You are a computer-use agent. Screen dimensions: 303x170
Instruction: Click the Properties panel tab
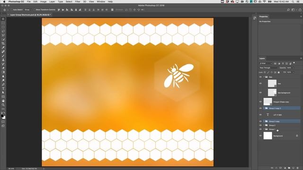[264, 17]
